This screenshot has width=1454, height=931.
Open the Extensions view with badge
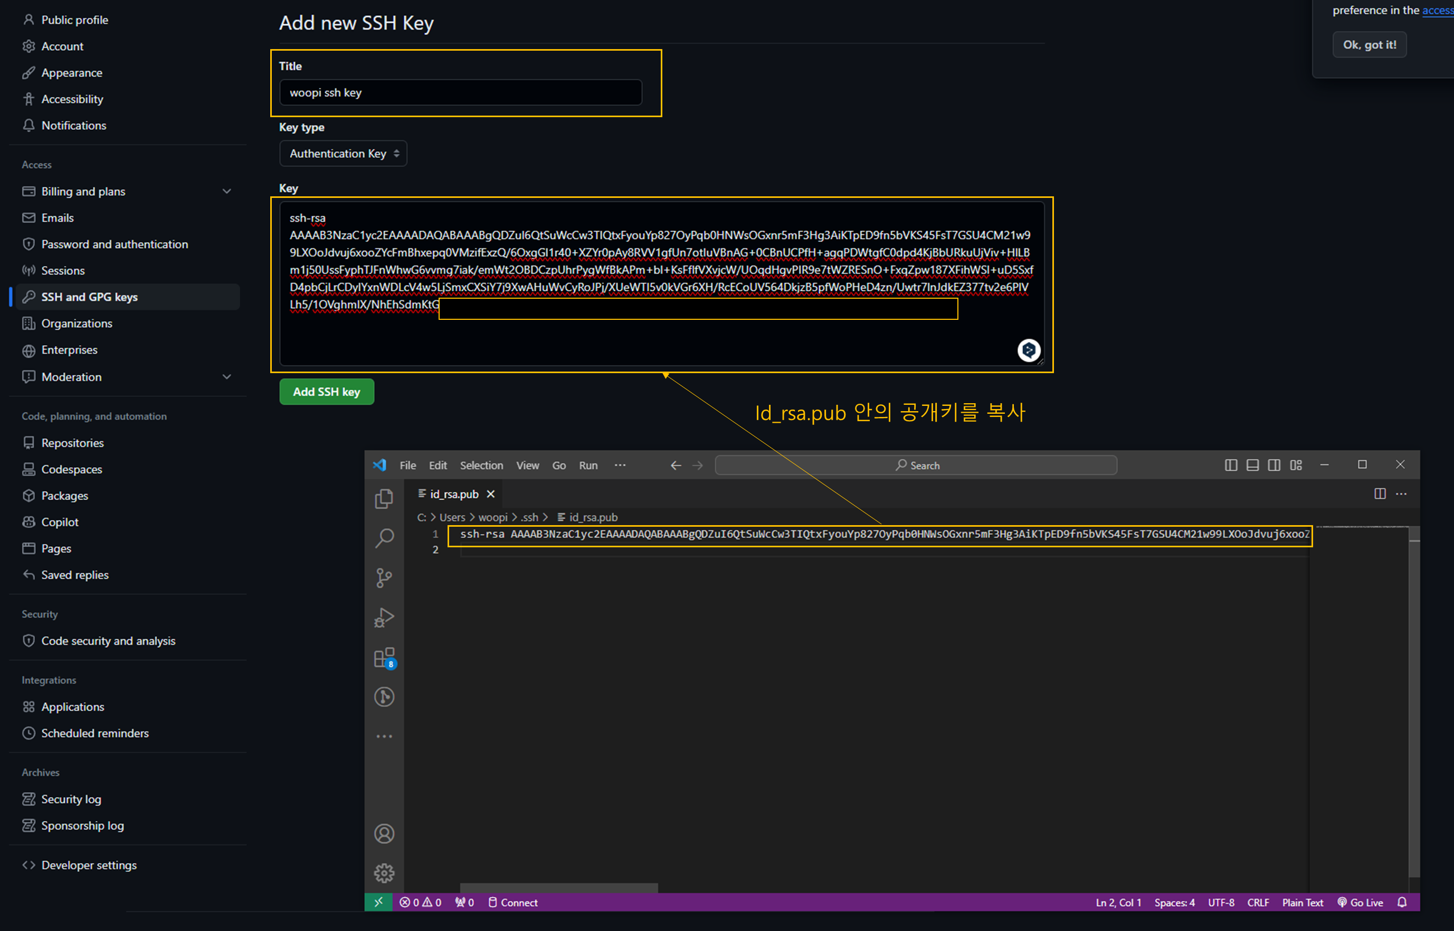(384, 657)
